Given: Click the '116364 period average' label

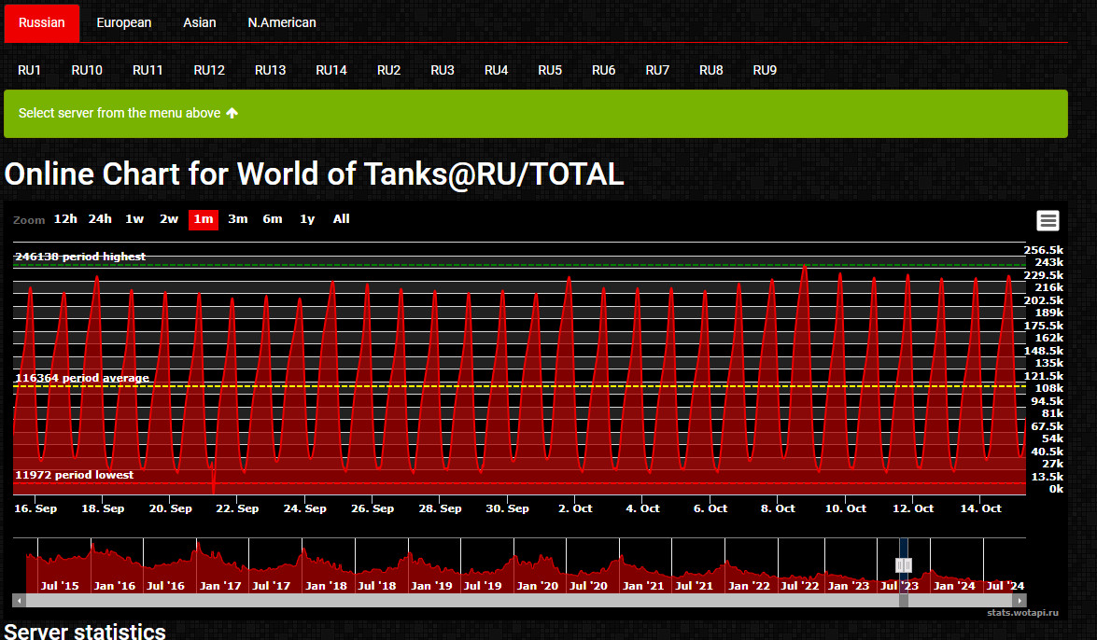Looking at the screenshot, I should (x=82, y=378).
